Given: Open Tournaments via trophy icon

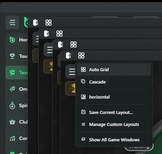Looking at the screenshot, I should click(12, 56).
